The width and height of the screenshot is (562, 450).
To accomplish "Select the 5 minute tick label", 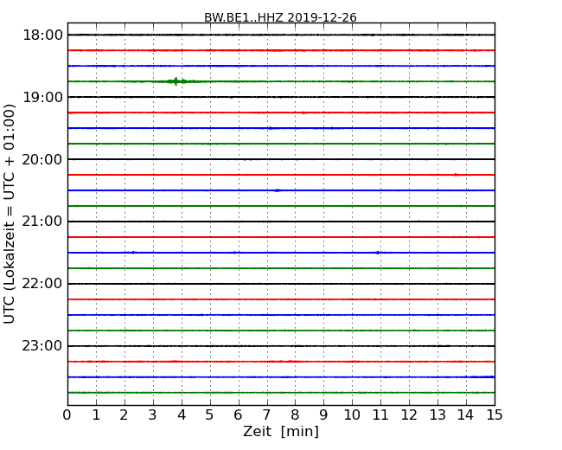I will click(x=210, y=415).
